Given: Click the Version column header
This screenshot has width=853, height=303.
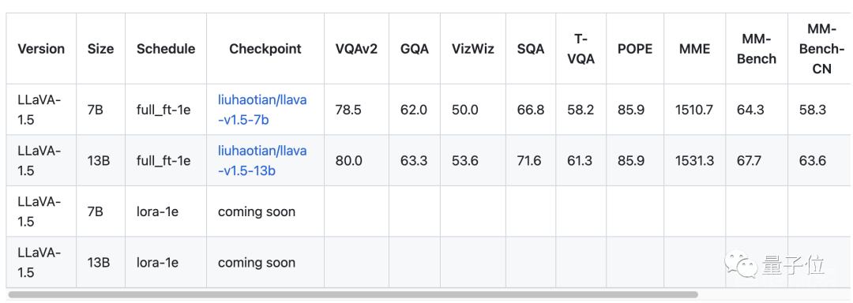Looking at the screenshot, I should pos(41,49).
